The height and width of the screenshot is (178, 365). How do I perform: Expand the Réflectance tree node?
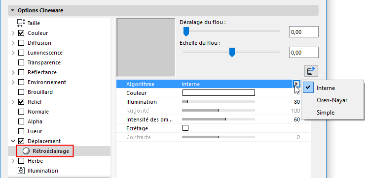[13, 72]
